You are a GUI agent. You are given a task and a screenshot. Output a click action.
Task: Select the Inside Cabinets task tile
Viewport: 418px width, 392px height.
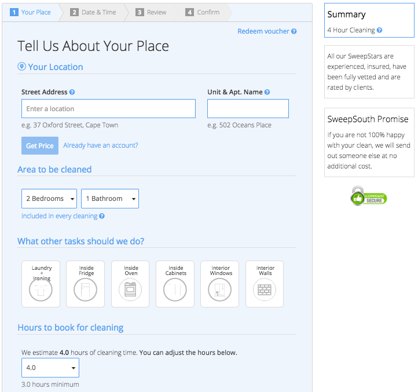click(175, 284)
